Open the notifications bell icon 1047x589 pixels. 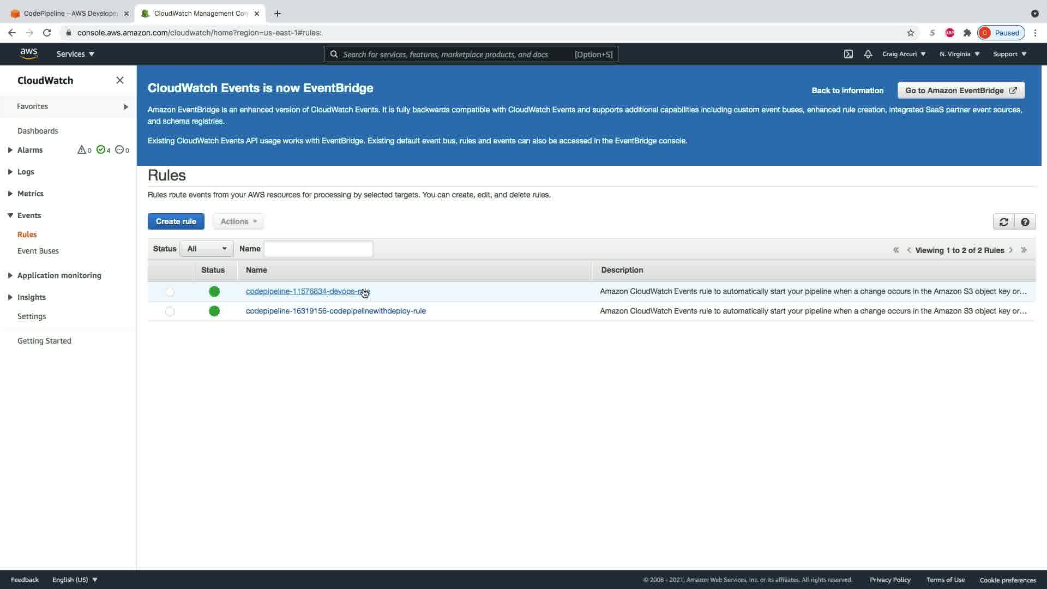coord(868,54)
